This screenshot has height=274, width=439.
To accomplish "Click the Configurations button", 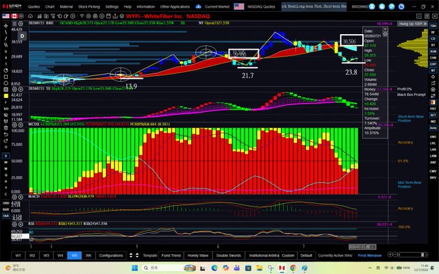I will [111, 255].
